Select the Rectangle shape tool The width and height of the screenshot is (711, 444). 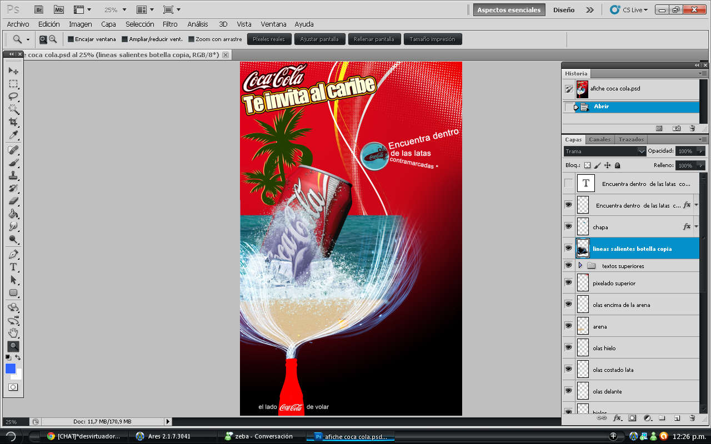tap(13, 292)
